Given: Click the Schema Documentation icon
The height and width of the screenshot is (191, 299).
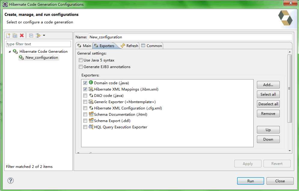Looking at the screenshot, I should click(x=91, y=114).
